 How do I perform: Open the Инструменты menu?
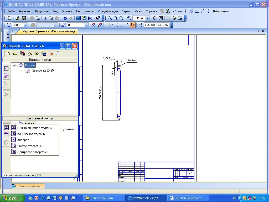[x=85, y=11]
